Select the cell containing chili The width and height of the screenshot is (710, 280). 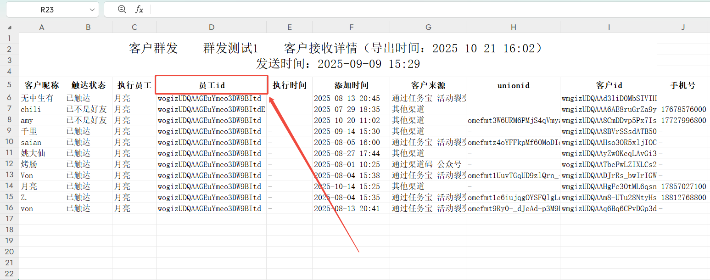[x=42, y=109]
